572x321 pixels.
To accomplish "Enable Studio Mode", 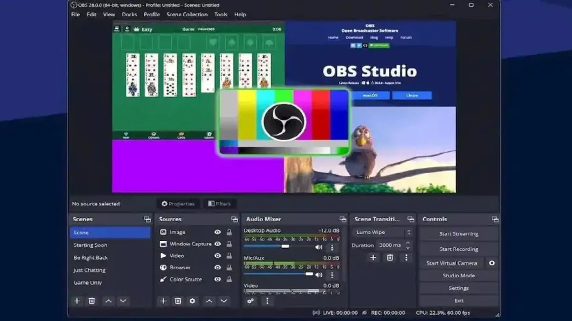I will coord(459,275).
